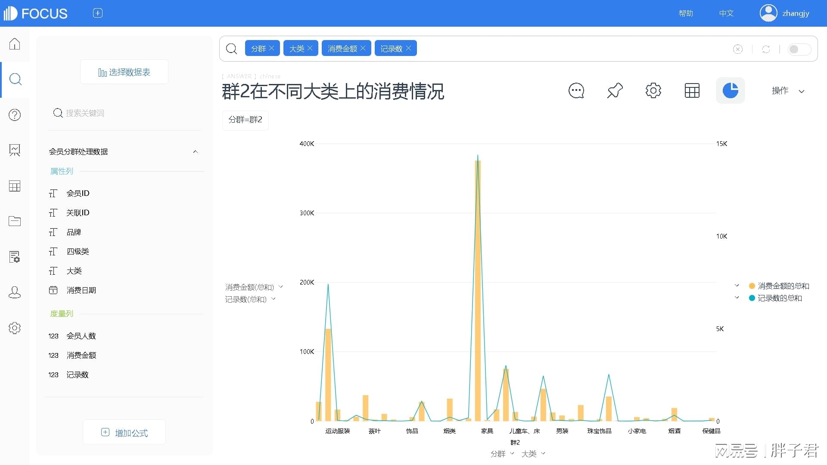Select the pie chart type icon
Screen dimensions: 827x465
731,91
